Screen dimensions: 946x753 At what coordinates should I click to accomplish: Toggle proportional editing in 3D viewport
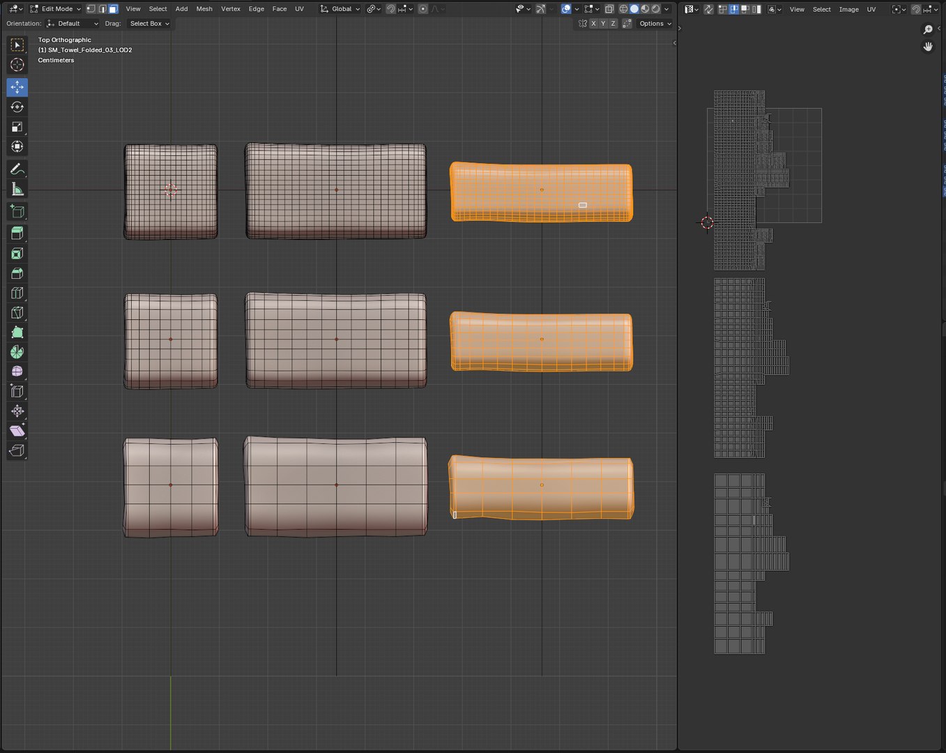[x=422, y=9]
